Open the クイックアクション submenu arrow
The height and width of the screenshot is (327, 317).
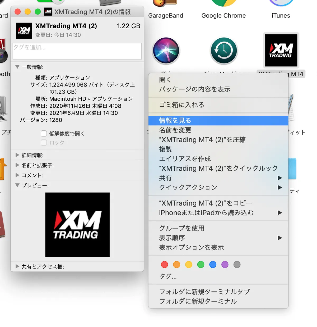[280, 188]
